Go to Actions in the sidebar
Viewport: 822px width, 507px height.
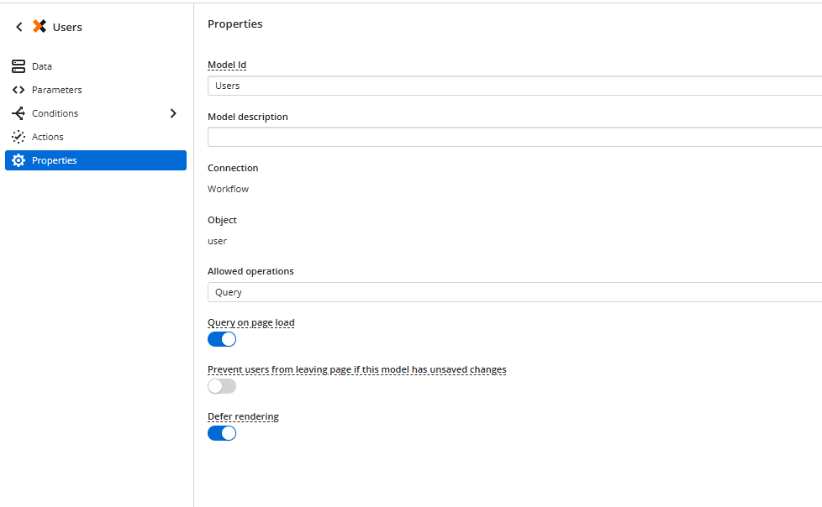pyautogui.click(x=48, y=137)
